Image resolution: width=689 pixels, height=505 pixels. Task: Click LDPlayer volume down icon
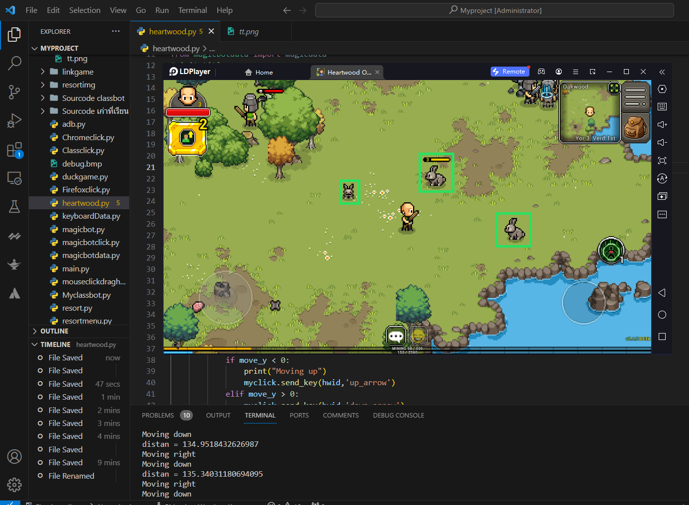662,142
